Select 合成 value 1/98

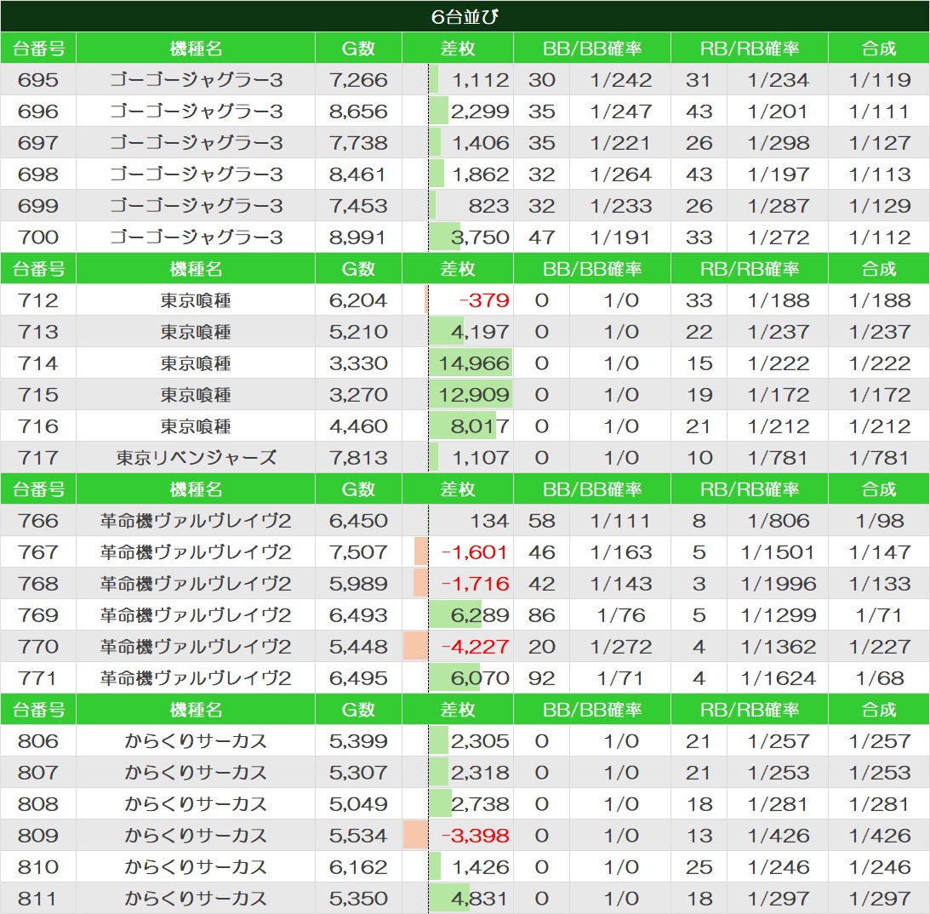879,520
